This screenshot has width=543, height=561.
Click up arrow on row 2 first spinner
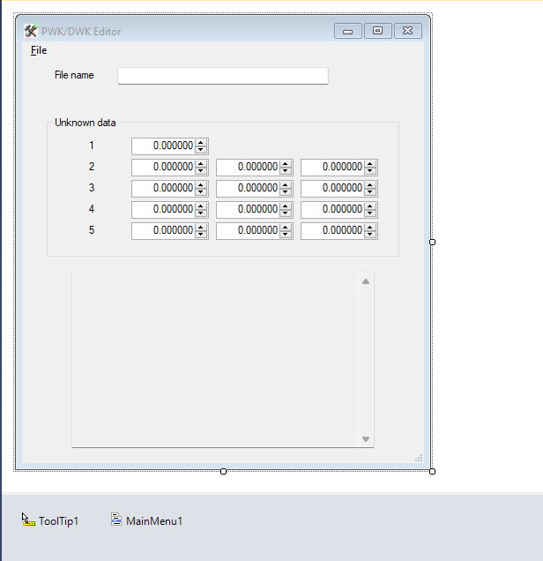pos(202,163)
